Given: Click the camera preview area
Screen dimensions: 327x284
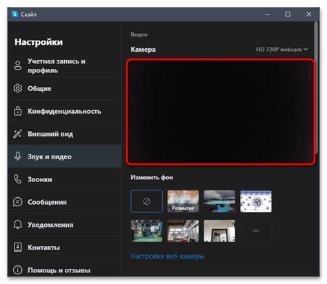Looking at the screenshot, I should [x=221, y=112].
